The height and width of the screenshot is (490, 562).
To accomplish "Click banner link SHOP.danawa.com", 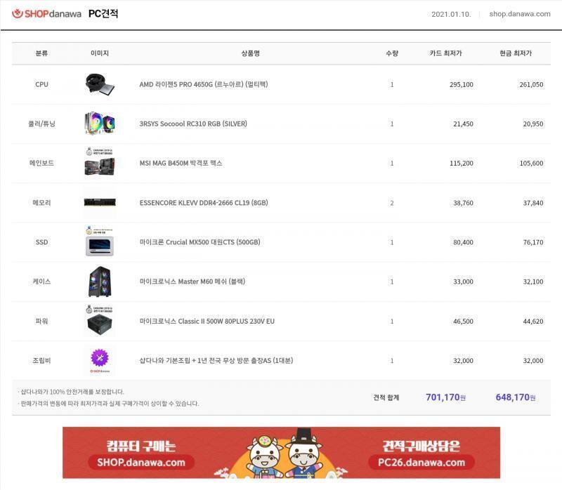I will (x=141, y=463).
